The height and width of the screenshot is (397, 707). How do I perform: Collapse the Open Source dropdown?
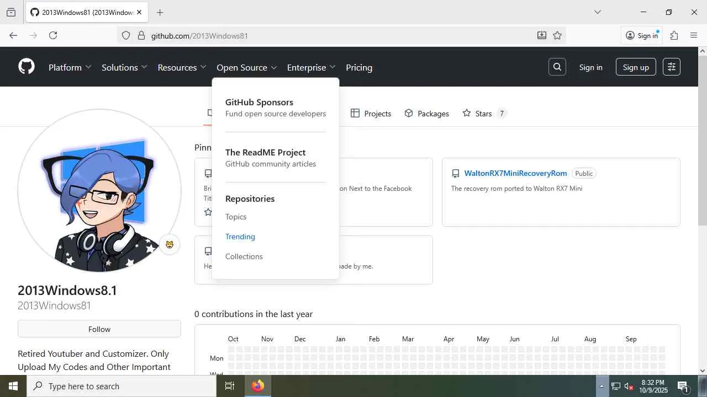coord(246,67)
